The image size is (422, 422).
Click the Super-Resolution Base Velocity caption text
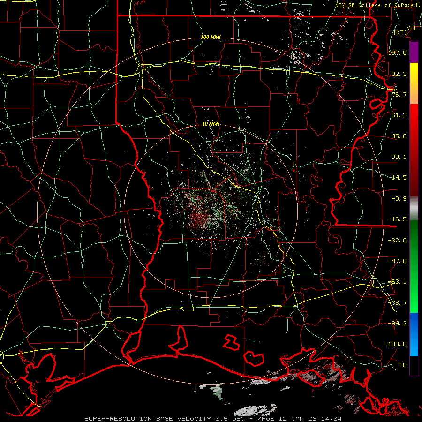(x=213, y=419)
